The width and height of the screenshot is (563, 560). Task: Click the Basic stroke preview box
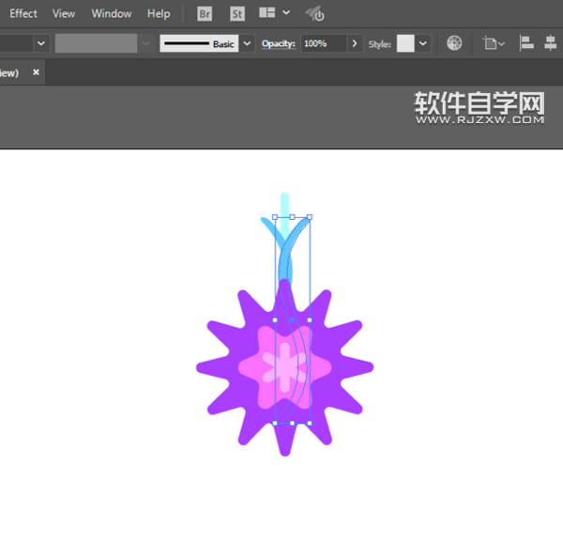199,43
